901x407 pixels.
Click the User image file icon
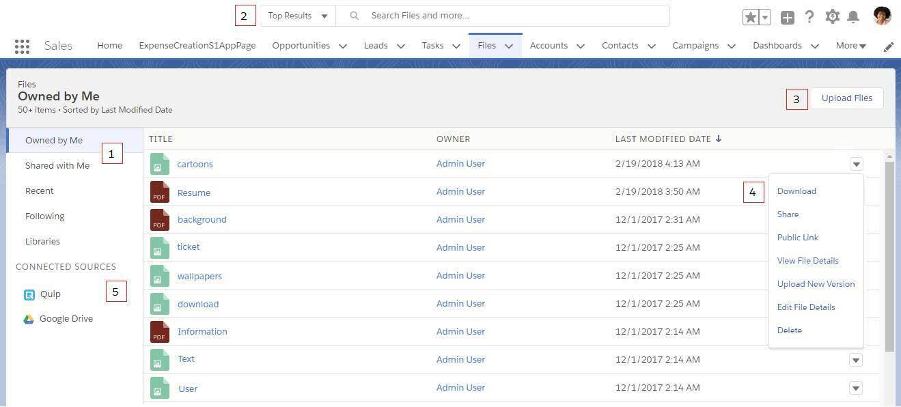(x=160, y=388)
